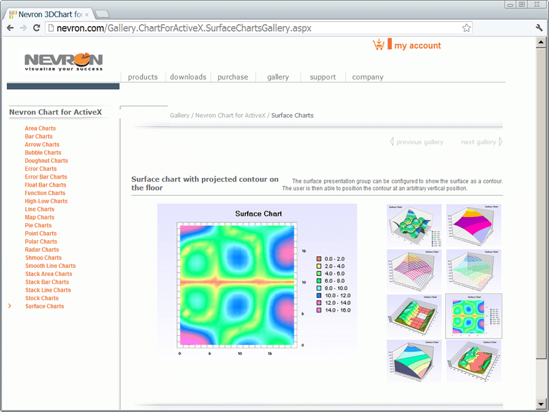
Task: Select Pie Charts in the sidebar
Action: point(38,225)
